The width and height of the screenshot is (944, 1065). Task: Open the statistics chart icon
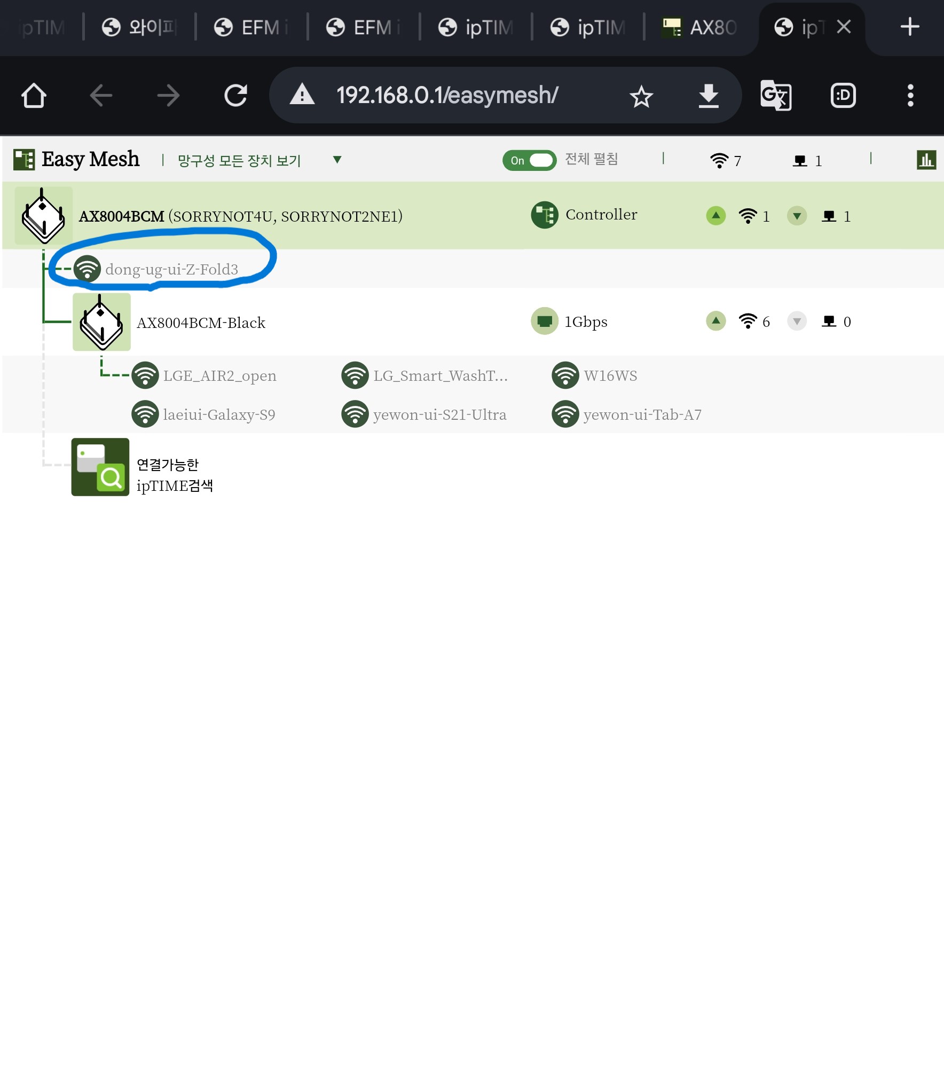pyautogui.click(x=926, y=160)
